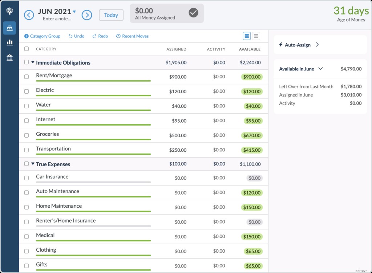Add a new Category Group

[x=42, y=36]
